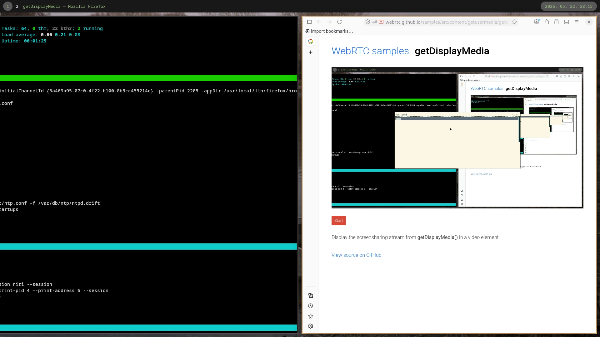Image resolution: width=600 pixels, height=337 pixels.
Task: Go to WebRTC samples heading link
Action: [x=370, y=51]
